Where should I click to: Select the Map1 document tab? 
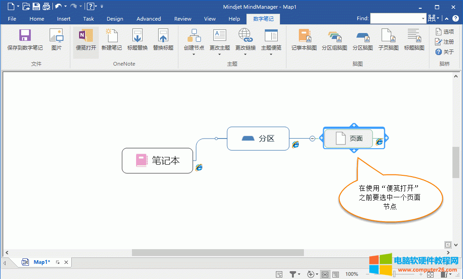(x=42, y=262)
